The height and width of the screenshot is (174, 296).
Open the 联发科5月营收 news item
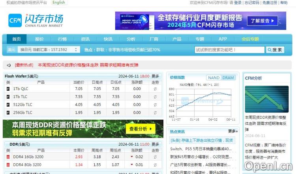point(201,157)
